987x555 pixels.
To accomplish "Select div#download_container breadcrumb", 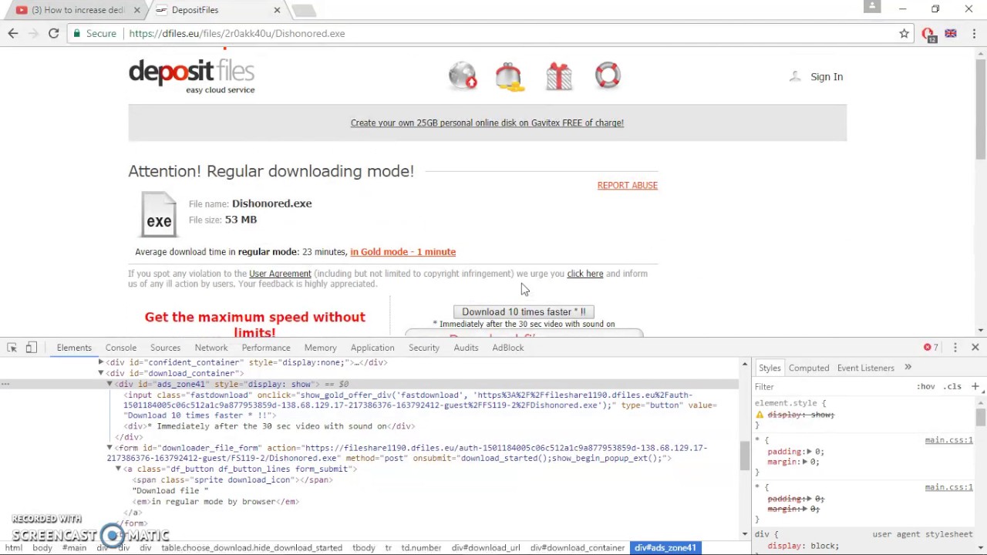I will click(x=578, y=548).
